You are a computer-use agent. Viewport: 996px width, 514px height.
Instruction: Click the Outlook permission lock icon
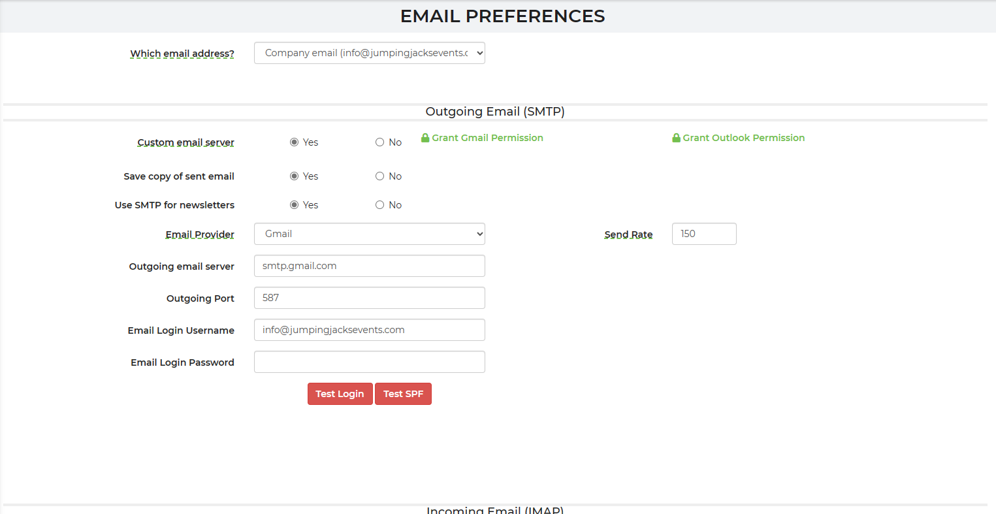(677, 138)
